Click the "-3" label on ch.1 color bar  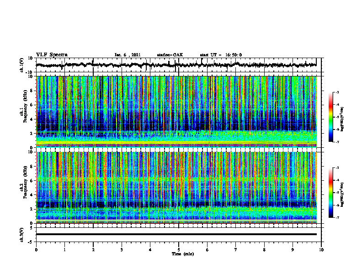tap(337, 92)
